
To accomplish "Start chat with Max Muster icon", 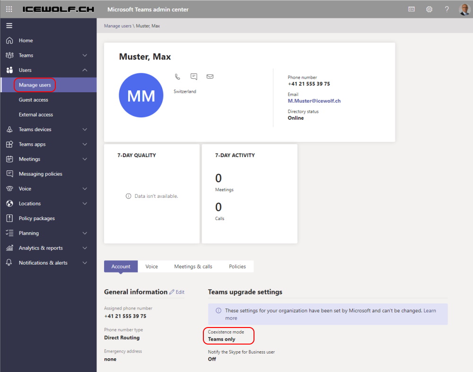I will coord(194,76).
